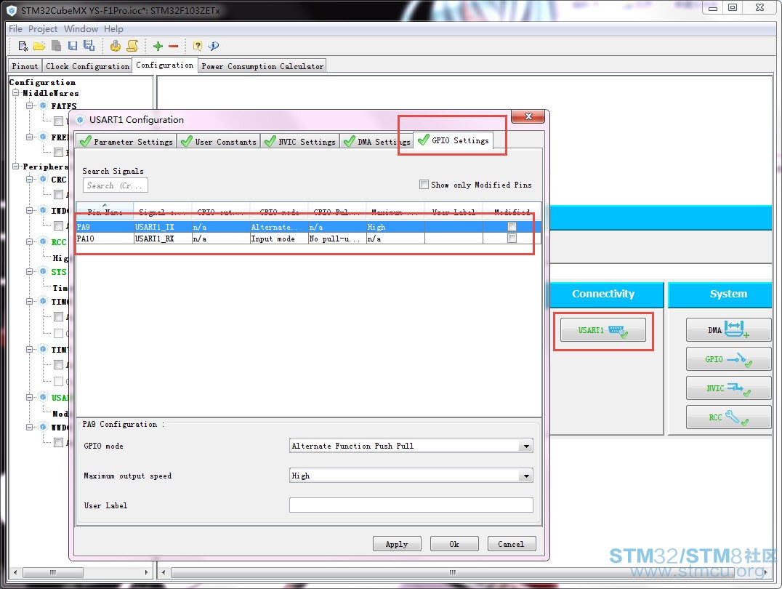
Task: Switch to the Parameter Settings tab
Action: click(126, 142)
